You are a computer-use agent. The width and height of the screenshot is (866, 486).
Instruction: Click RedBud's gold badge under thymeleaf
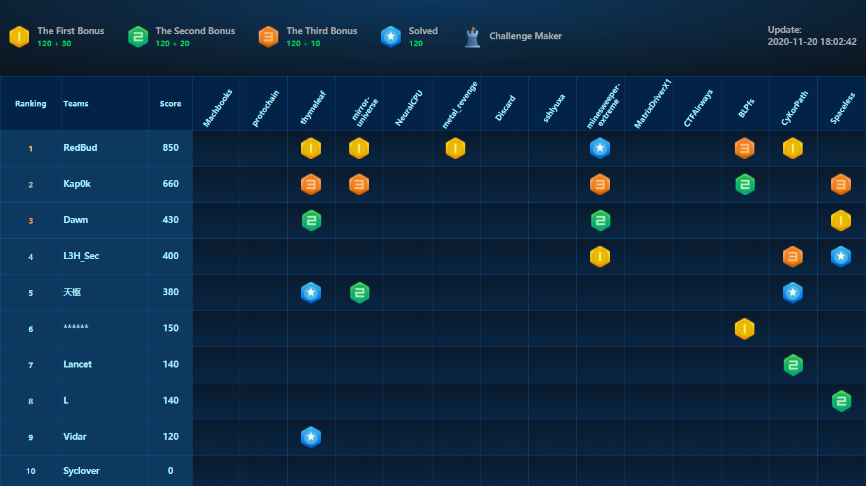pos(311,148)
